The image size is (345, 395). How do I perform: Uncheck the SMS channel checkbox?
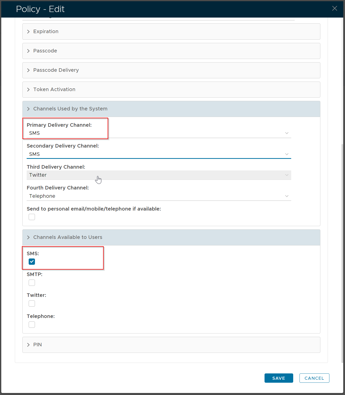click(x=32, y=262)
